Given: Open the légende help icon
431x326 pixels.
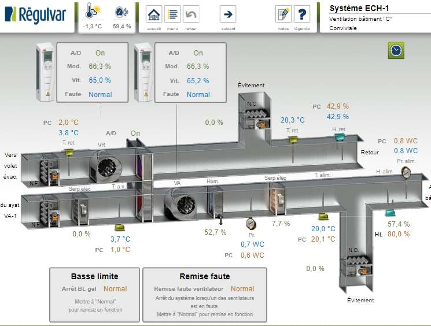Looking at the screenshot, I should tap(301, 14).
